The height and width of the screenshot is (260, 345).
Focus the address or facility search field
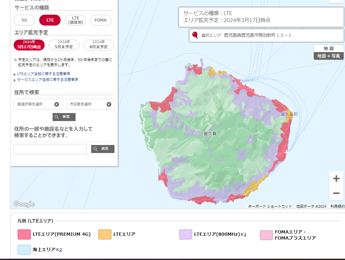pos(50,149)
